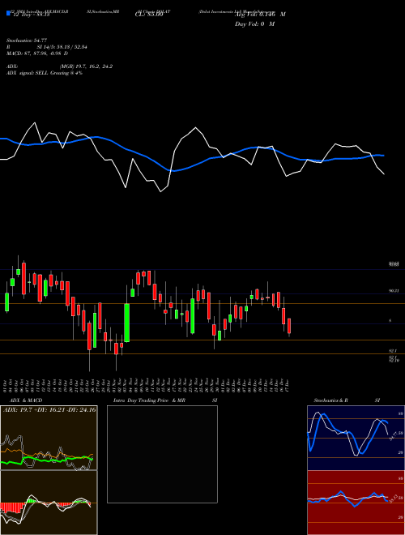Click the MACD: 87, 87.98 reading

pos(37,53)
